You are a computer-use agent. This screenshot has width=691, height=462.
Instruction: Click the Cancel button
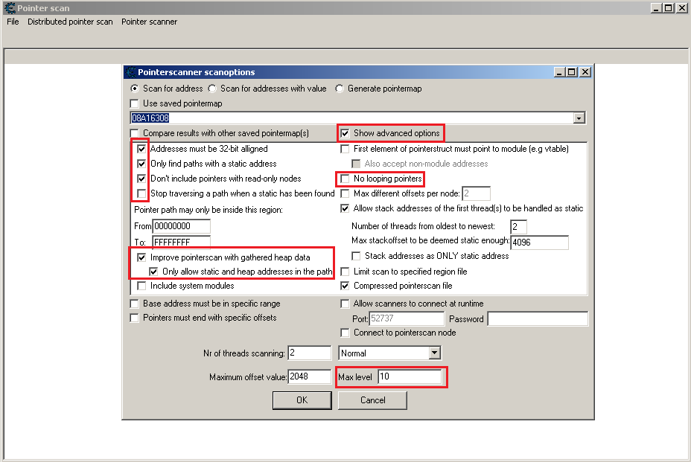click(x=372, y=400)
